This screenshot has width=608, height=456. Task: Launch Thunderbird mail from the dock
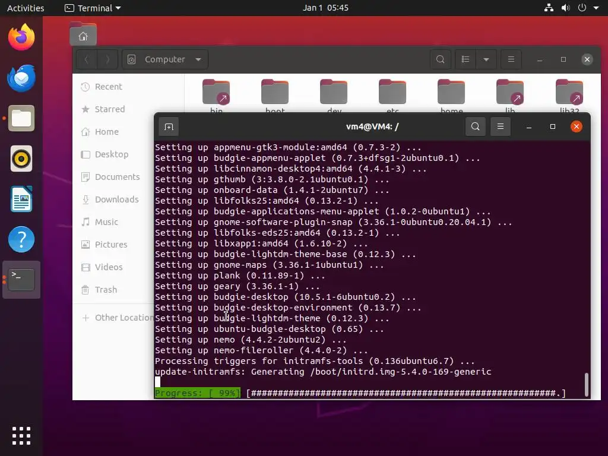point(21,78)
